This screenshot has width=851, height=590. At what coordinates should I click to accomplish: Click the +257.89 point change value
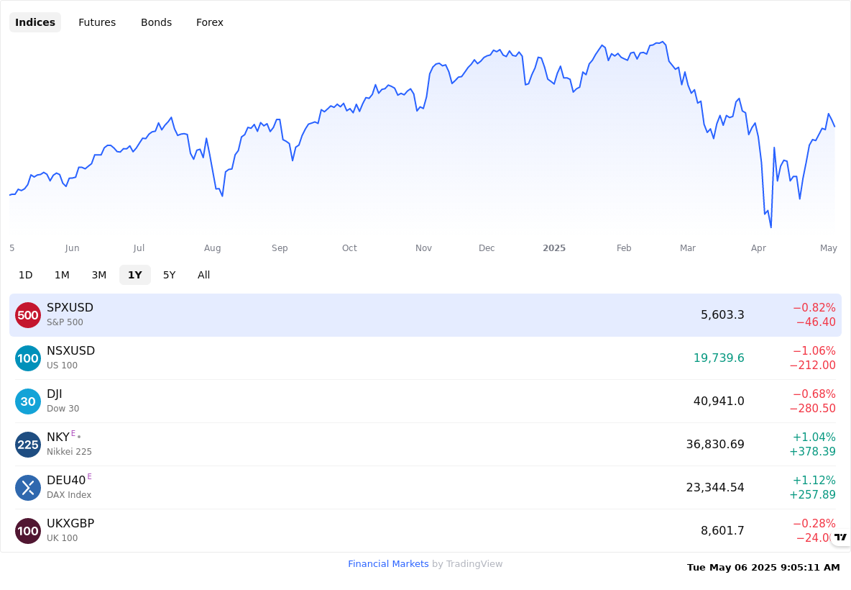point(812,494)
